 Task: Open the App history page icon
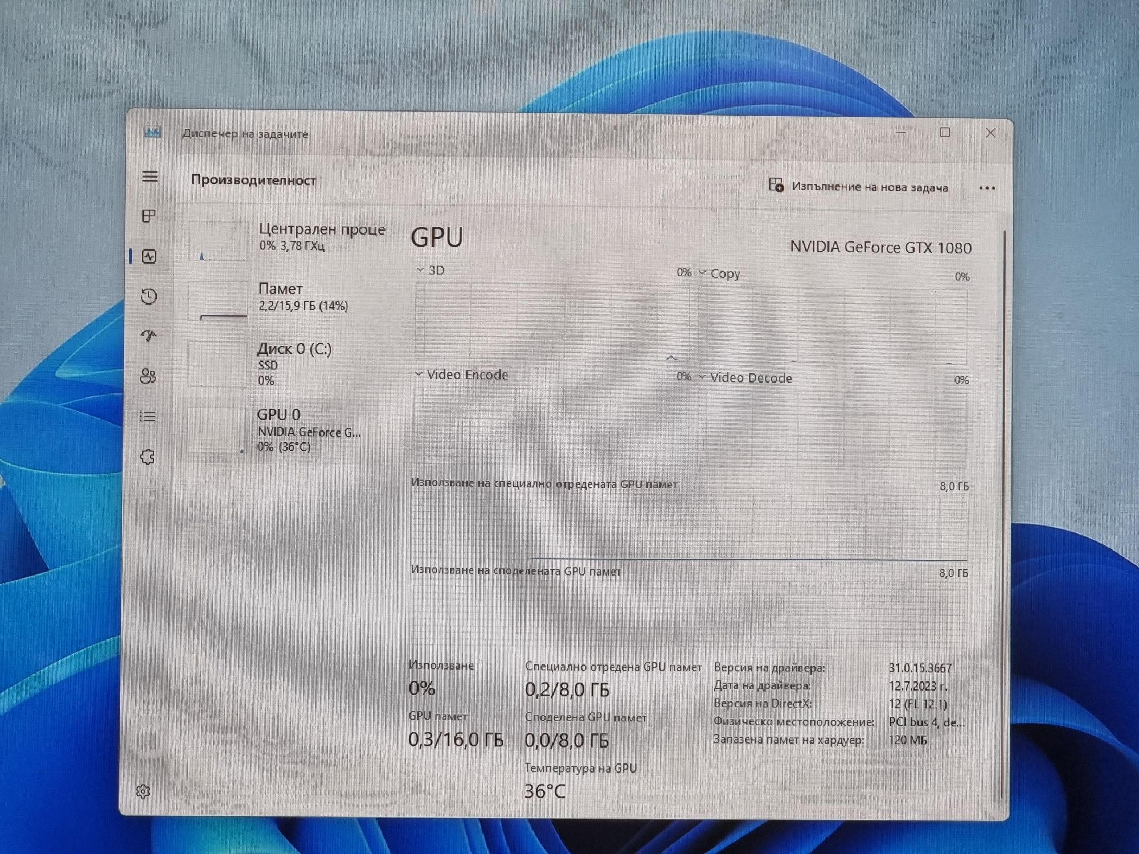[149, 296]
